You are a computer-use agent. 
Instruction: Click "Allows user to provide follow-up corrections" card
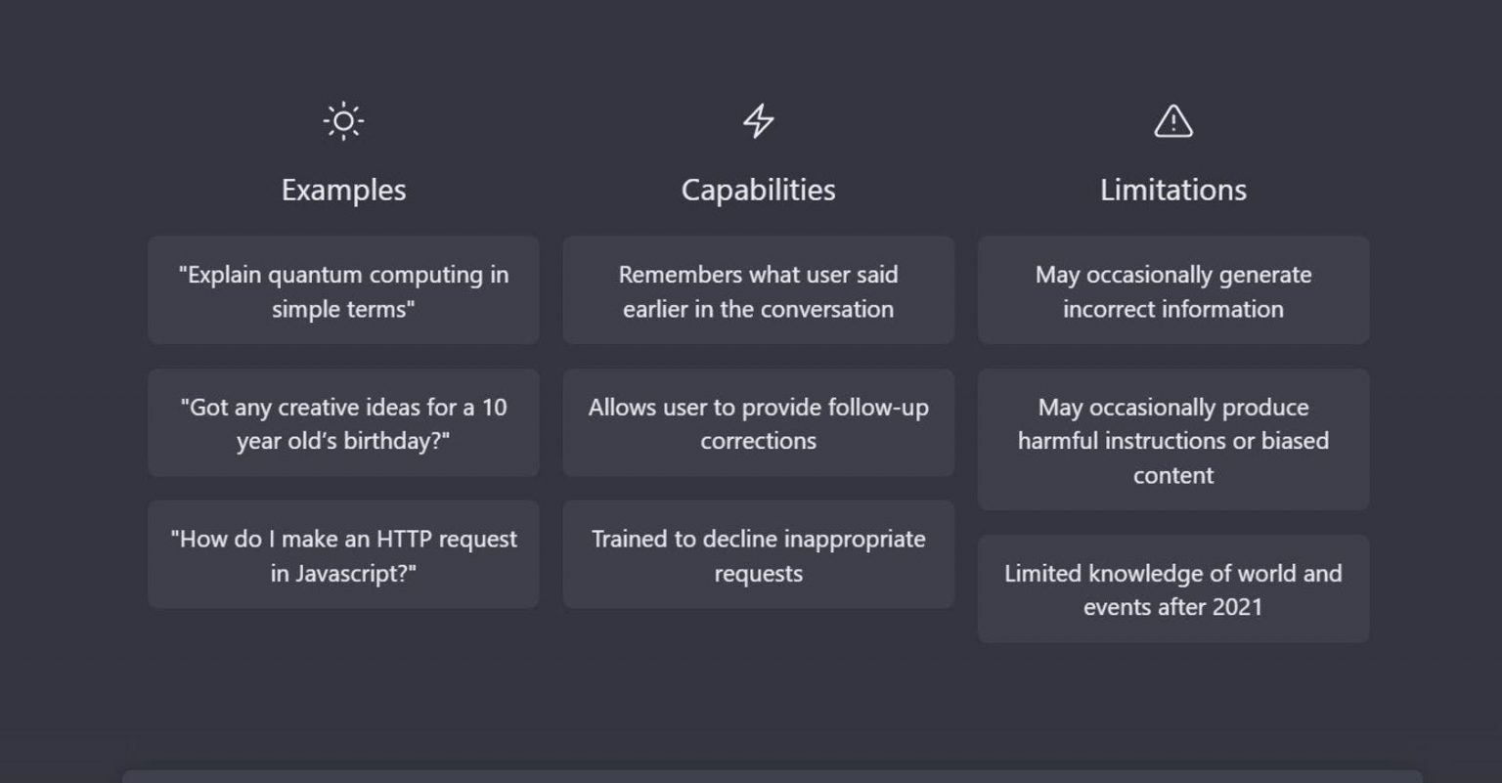[x=758, y=422]
